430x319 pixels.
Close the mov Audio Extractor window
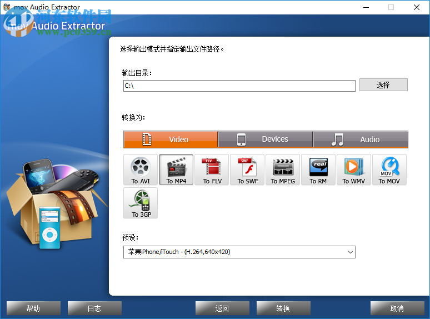click(417, 7)
